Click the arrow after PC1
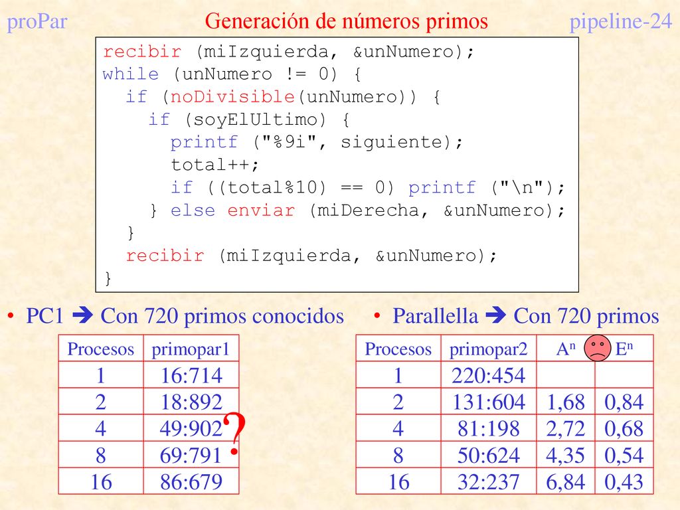This screenshot has height=510, width=680. [x=82, y=315]
